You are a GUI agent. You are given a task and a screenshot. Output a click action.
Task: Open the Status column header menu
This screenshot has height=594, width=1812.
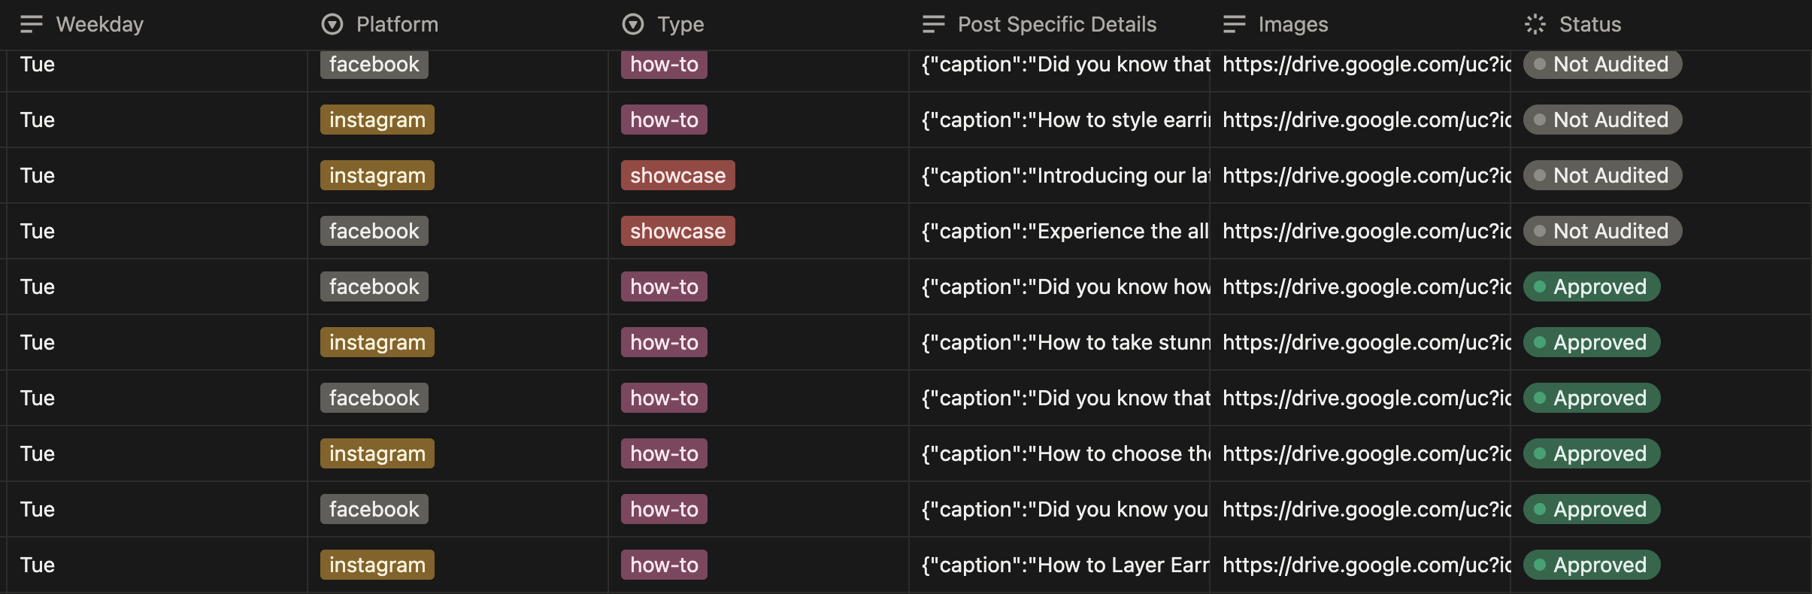pyautogui.click(x=1589, y=25)
